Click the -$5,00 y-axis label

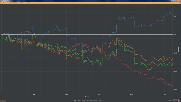pyautogui.click(x=175, y=53)
